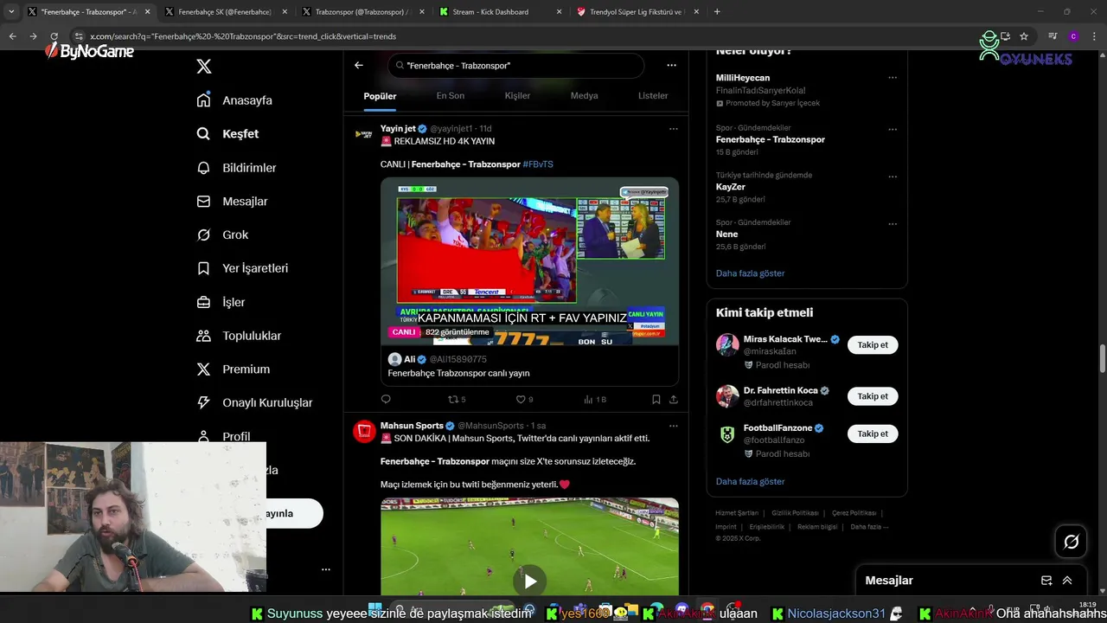Open more options for Nene trend
This screenshot has width=1107, height=623.
pos(893,225)
